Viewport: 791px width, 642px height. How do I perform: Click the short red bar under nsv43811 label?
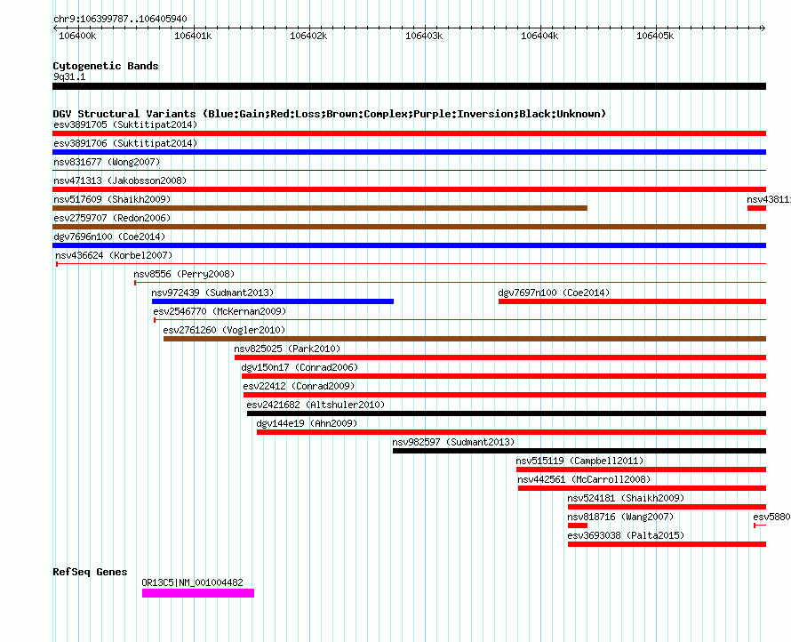[x=756, y=208]
